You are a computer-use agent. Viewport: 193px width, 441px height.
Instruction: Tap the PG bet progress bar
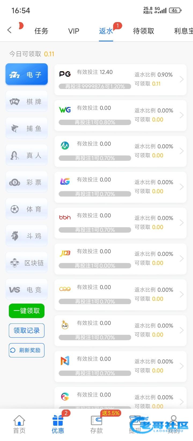(95, 86)
